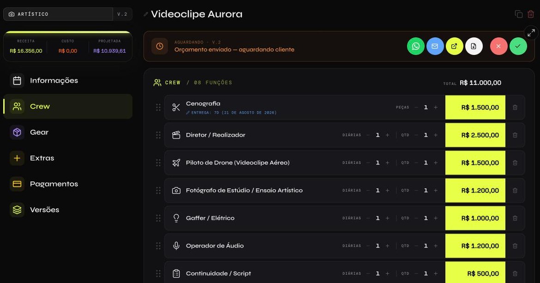Click scissors icon on Cenografia row
The image size is (540, 283).
(x=176, y=108)
